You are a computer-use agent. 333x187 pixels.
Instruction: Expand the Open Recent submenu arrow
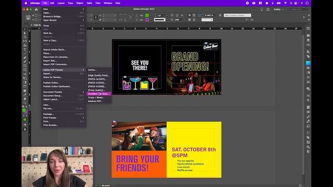click(83, 20)
